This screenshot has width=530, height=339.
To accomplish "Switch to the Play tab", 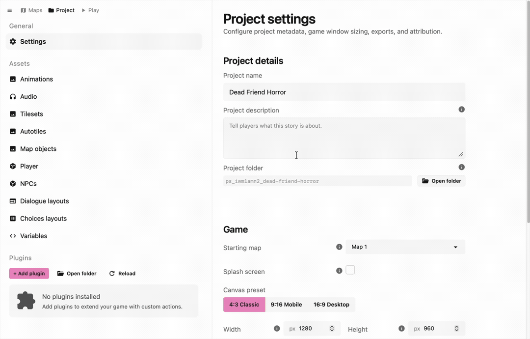I will (90, 10).
